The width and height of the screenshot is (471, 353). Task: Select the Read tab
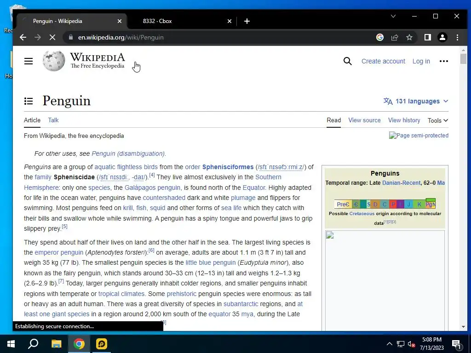click(334, 120)
